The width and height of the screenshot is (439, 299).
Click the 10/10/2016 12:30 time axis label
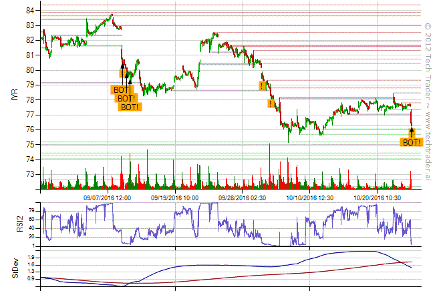point(309,198)
